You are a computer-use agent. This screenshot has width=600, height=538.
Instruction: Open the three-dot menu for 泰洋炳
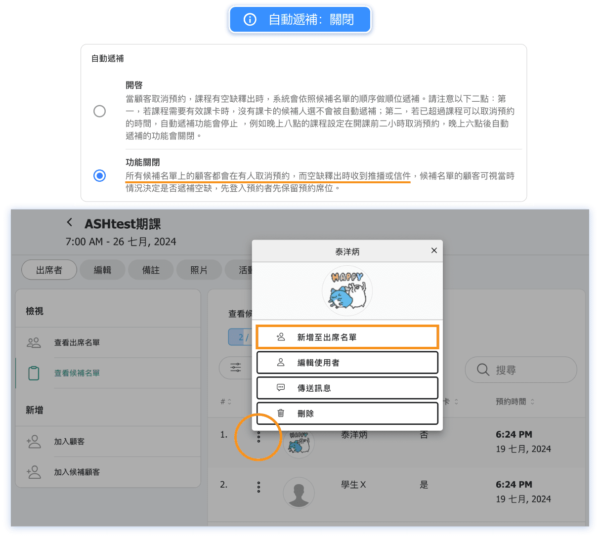pyautogui.click(x=258, y=437)
